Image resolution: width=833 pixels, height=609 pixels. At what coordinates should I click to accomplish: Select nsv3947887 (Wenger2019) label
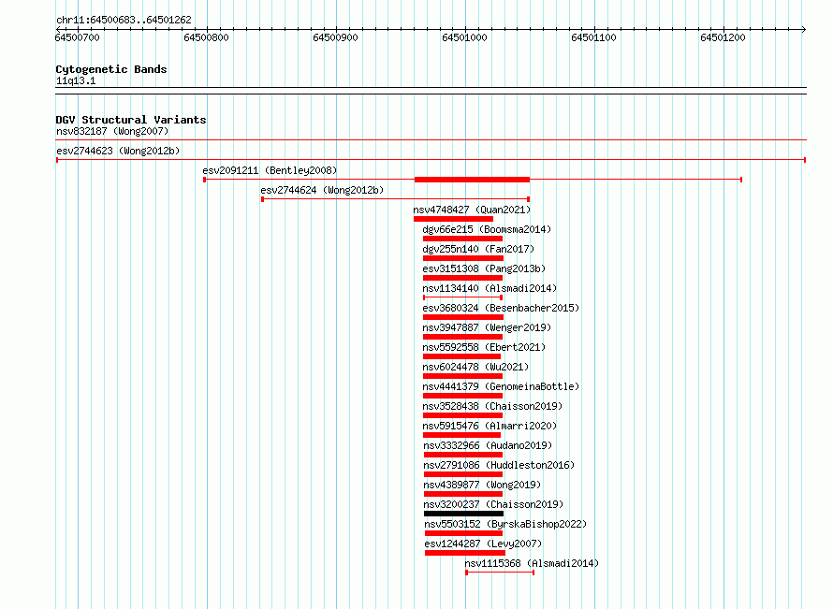pyautogui.click(x=487, y=327)
